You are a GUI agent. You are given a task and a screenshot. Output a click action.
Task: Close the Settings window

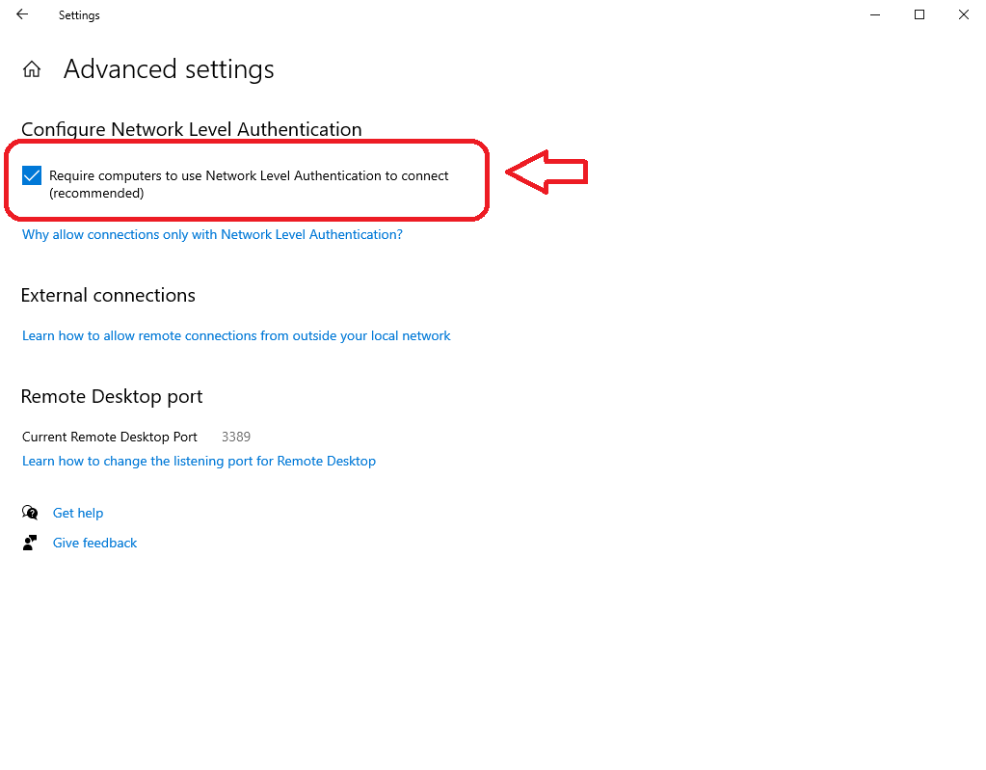pyautogui.click(x=963, y=15)
